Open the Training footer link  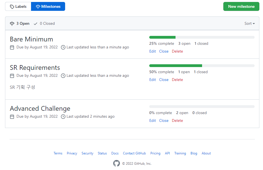coord(180,153)
